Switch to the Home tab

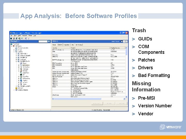pyautogui.click(x=54, y=45)
